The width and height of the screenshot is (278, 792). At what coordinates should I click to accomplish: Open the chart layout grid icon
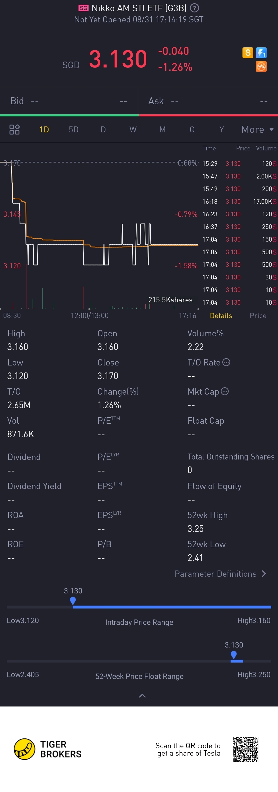pos(14,130)
